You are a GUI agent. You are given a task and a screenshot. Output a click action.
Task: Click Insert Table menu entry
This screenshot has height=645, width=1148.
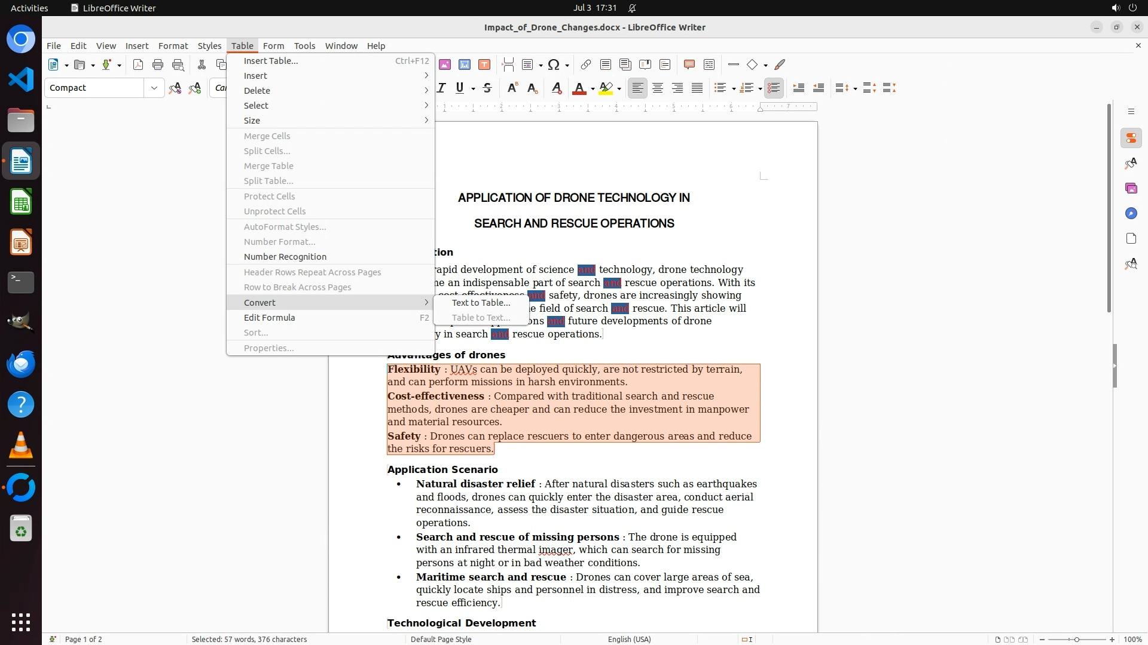pyautogui.click(x=270, y=61)
